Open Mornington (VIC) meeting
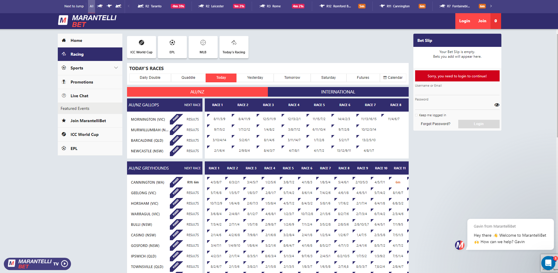Viewport: 558px width, 273px height. pyautogui.click(x=148, y=120)
